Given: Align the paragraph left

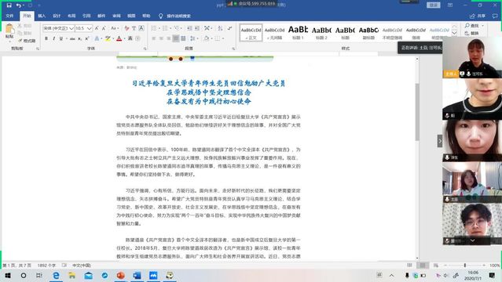Looking at the screenshot, I should point(154,38).
